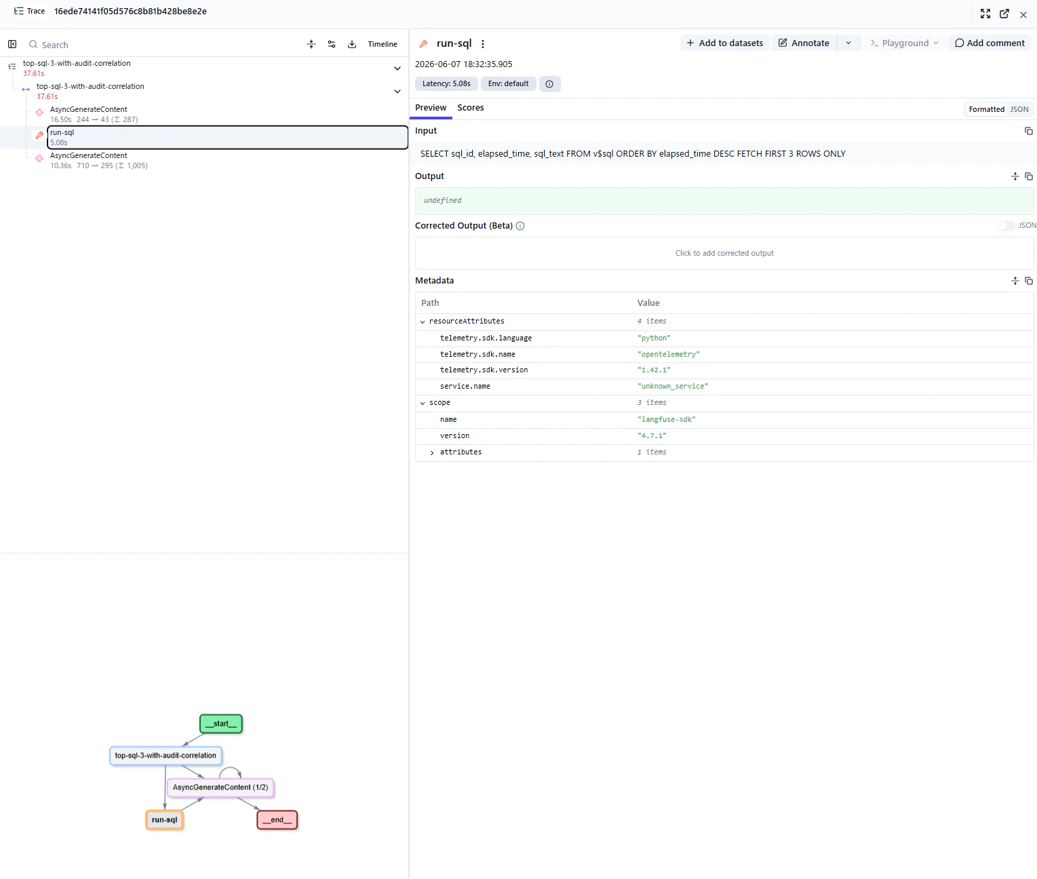Click the telemetry.sdk.language metadata row

[x=724, y=338]
